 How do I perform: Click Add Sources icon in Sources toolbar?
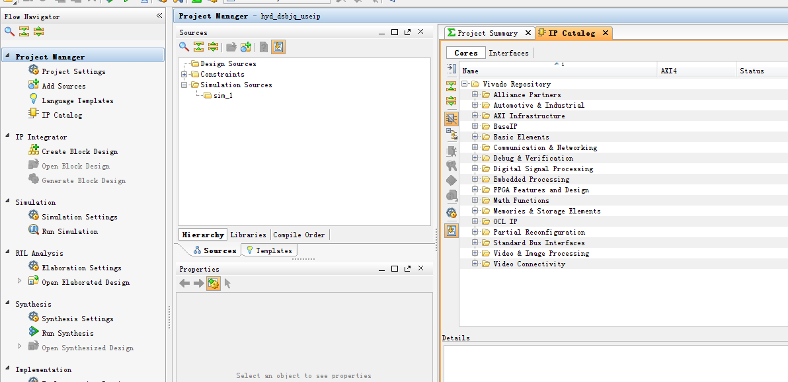[246, 47]
